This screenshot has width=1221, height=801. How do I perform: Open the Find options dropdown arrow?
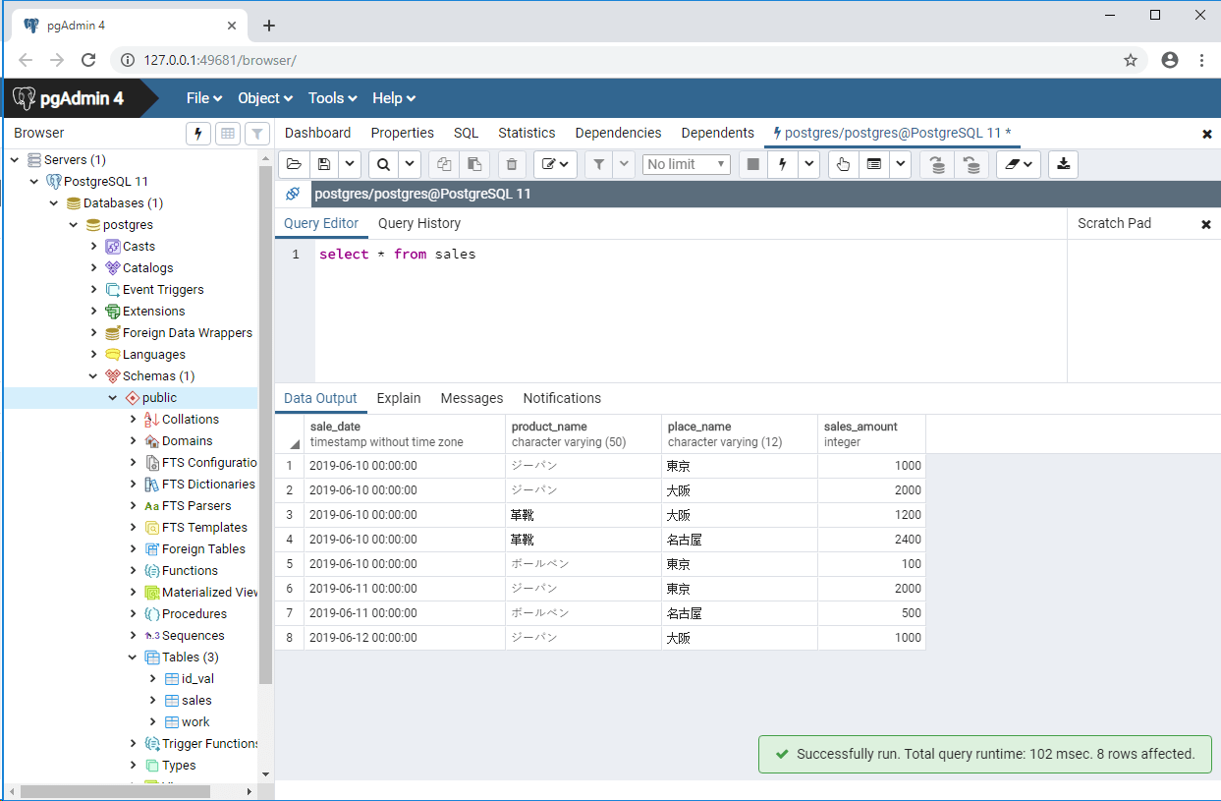click(x=410, y=164)
